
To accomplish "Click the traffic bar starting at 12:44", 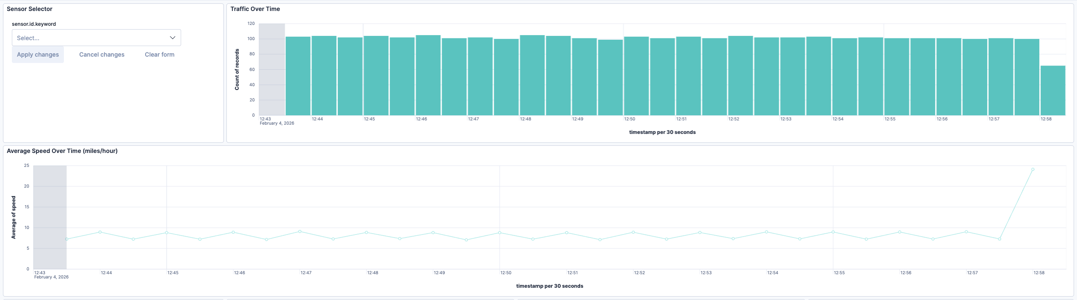I will click(x=324, y=76).
